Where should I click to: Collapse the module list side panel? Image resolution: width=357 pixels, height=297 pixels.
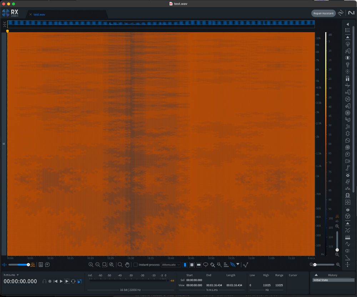tap(348, 24)
